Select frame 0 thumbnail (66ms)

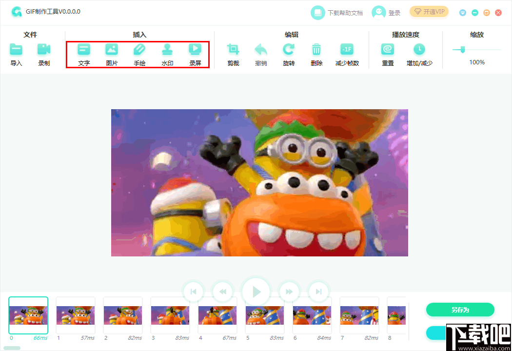(x=28, y=315)
